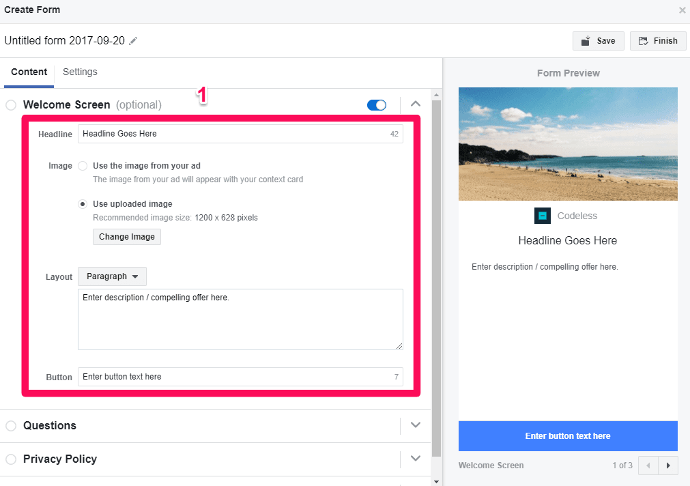690x486 pixels.
Task: Click the pencil icon to rename form
Action: click(x=133, y=41)
